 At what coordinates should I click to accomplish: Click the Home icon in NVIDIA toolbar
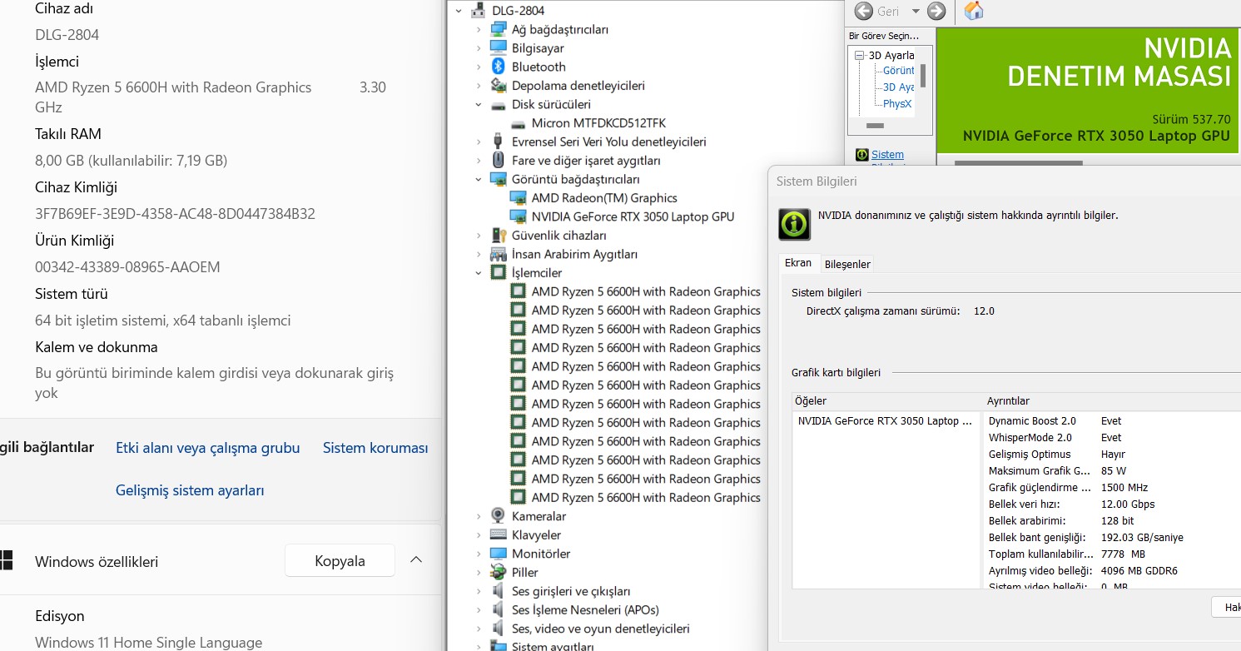click(x=973, y=11)
